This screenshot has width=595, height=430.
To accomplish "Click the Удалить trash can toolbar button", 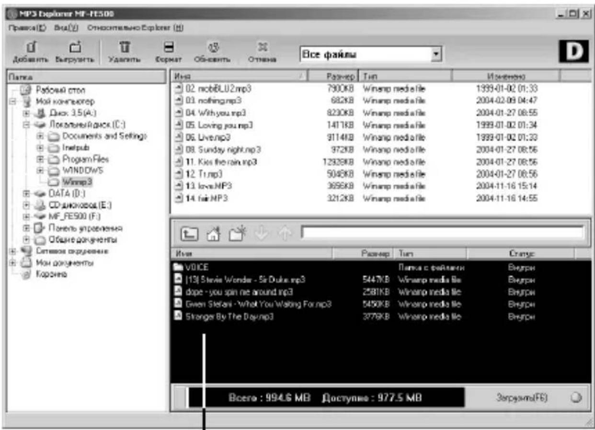I will 124,53.
